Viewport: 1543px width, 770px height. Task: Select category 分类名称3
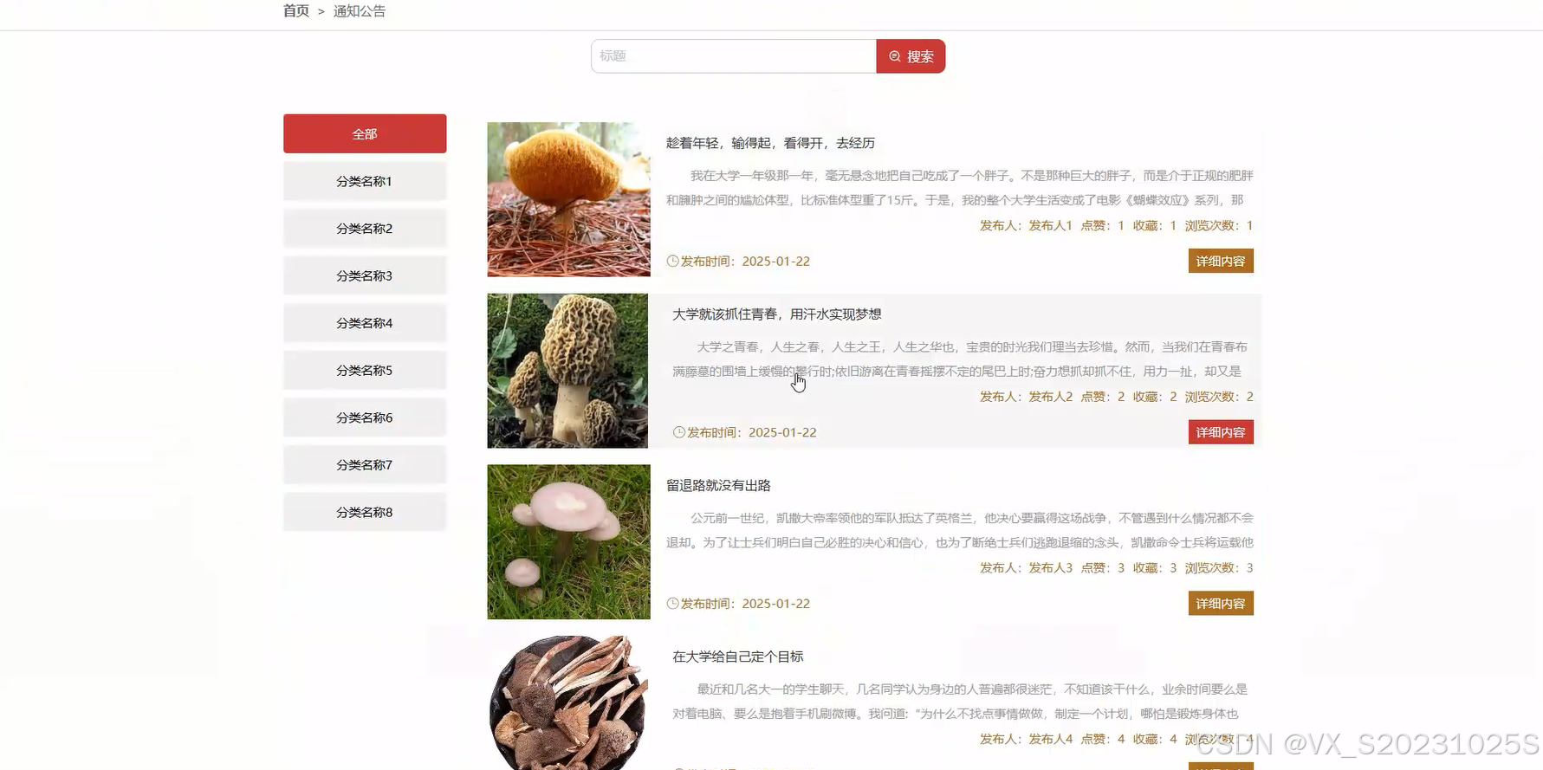pyautogui.click(x=365, y=275)
